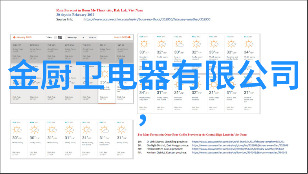Click the 'Brilliant sunshine' description
This screenshot has width=308, height=174.
click(x=196, y=98)
